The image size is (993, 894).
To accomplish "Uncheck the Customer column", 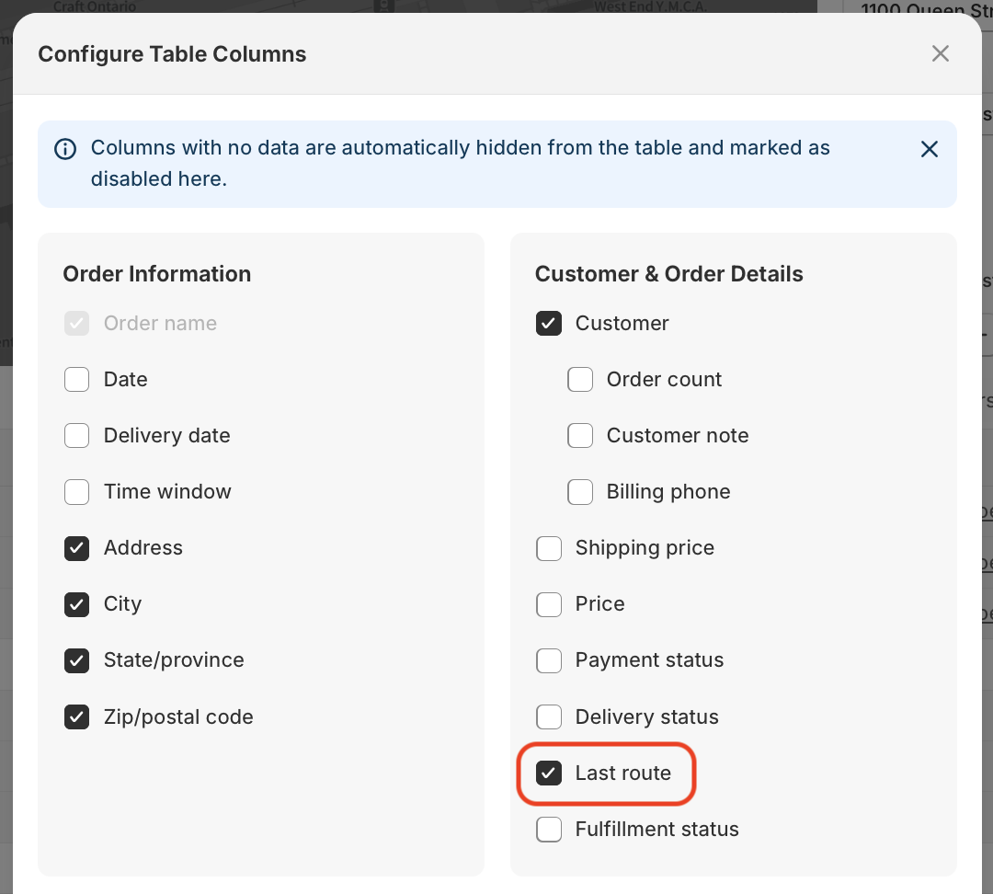I will pyautogui.click(x=548, y=323).
